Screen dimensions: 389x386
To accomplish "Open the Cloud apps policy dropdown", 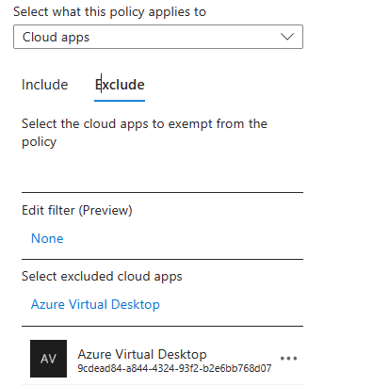I will coord(158,37).
